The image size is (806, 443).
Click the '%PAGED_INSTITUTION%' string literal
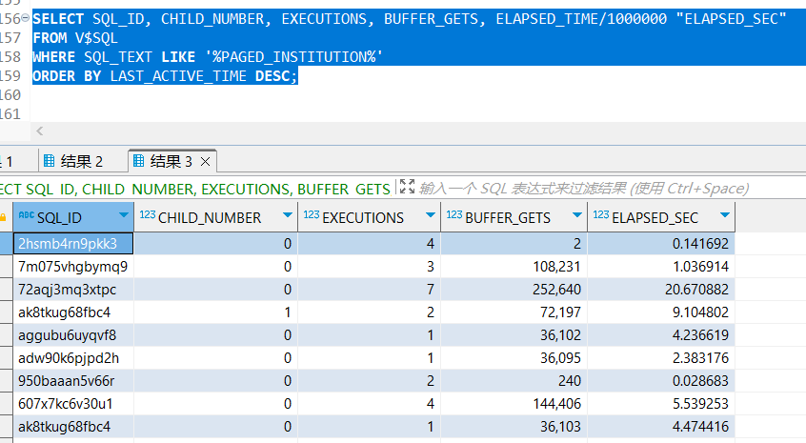pyautogui.click(x=293, y=57)
